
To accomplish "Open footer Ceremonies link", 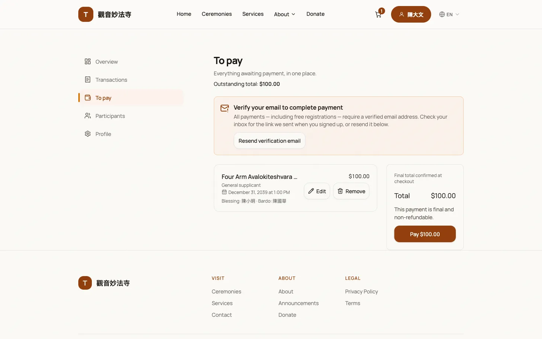I will click(226, 292).
